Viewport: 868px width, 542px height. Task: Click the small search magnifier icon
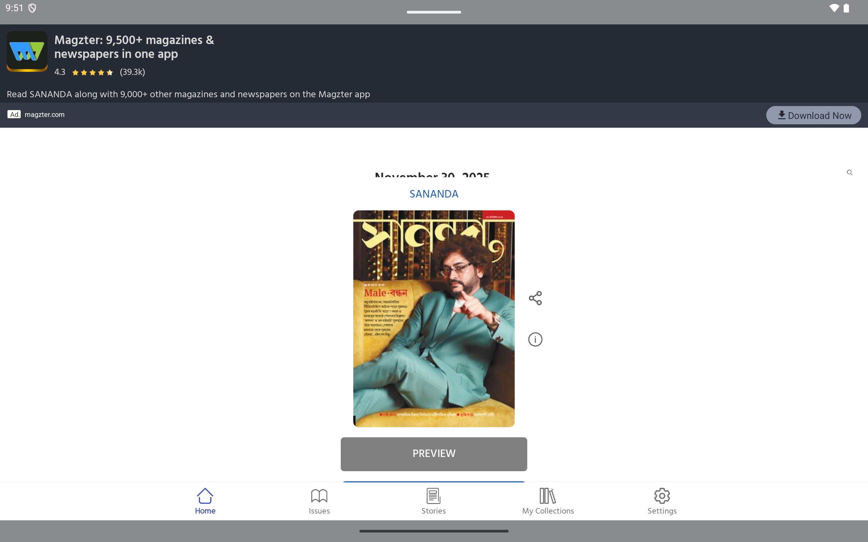click(x=849, y=173)
